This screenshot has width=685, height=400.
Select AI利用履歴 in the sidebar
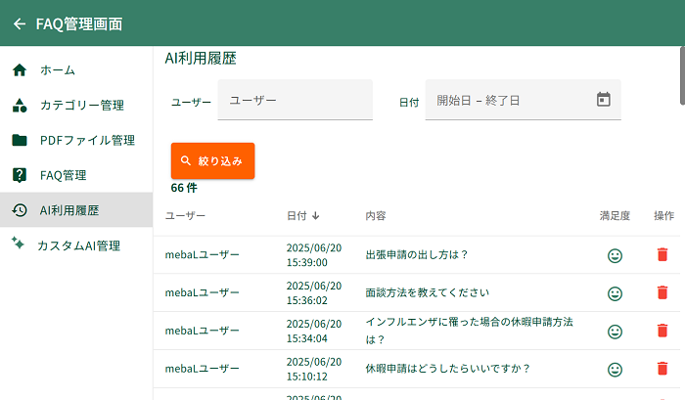(68, 210)
